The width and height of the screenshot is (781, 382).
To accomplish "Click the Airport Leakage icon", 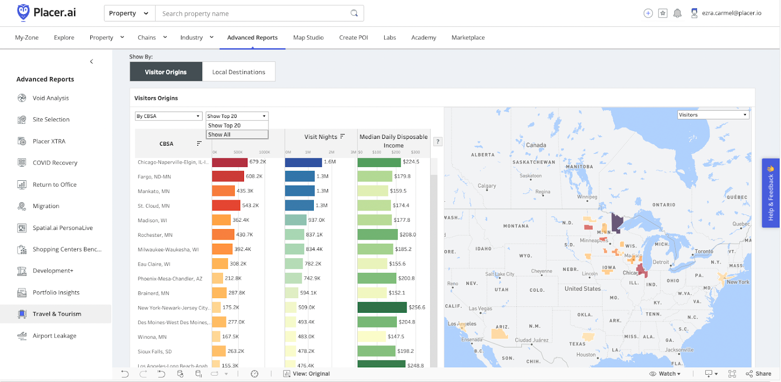I will tap(22, 336).
